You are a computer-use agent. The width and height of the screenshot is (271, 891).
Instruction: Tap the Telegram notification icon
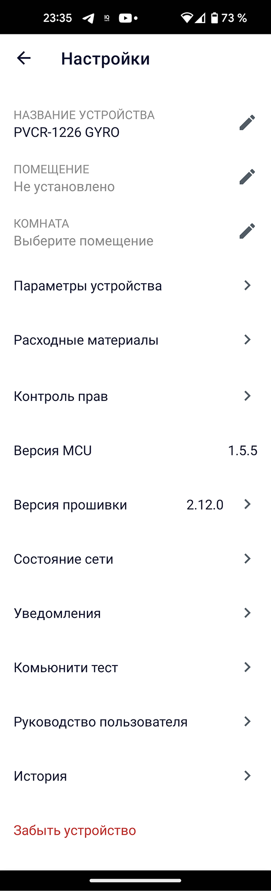click(x=89, y=18)
